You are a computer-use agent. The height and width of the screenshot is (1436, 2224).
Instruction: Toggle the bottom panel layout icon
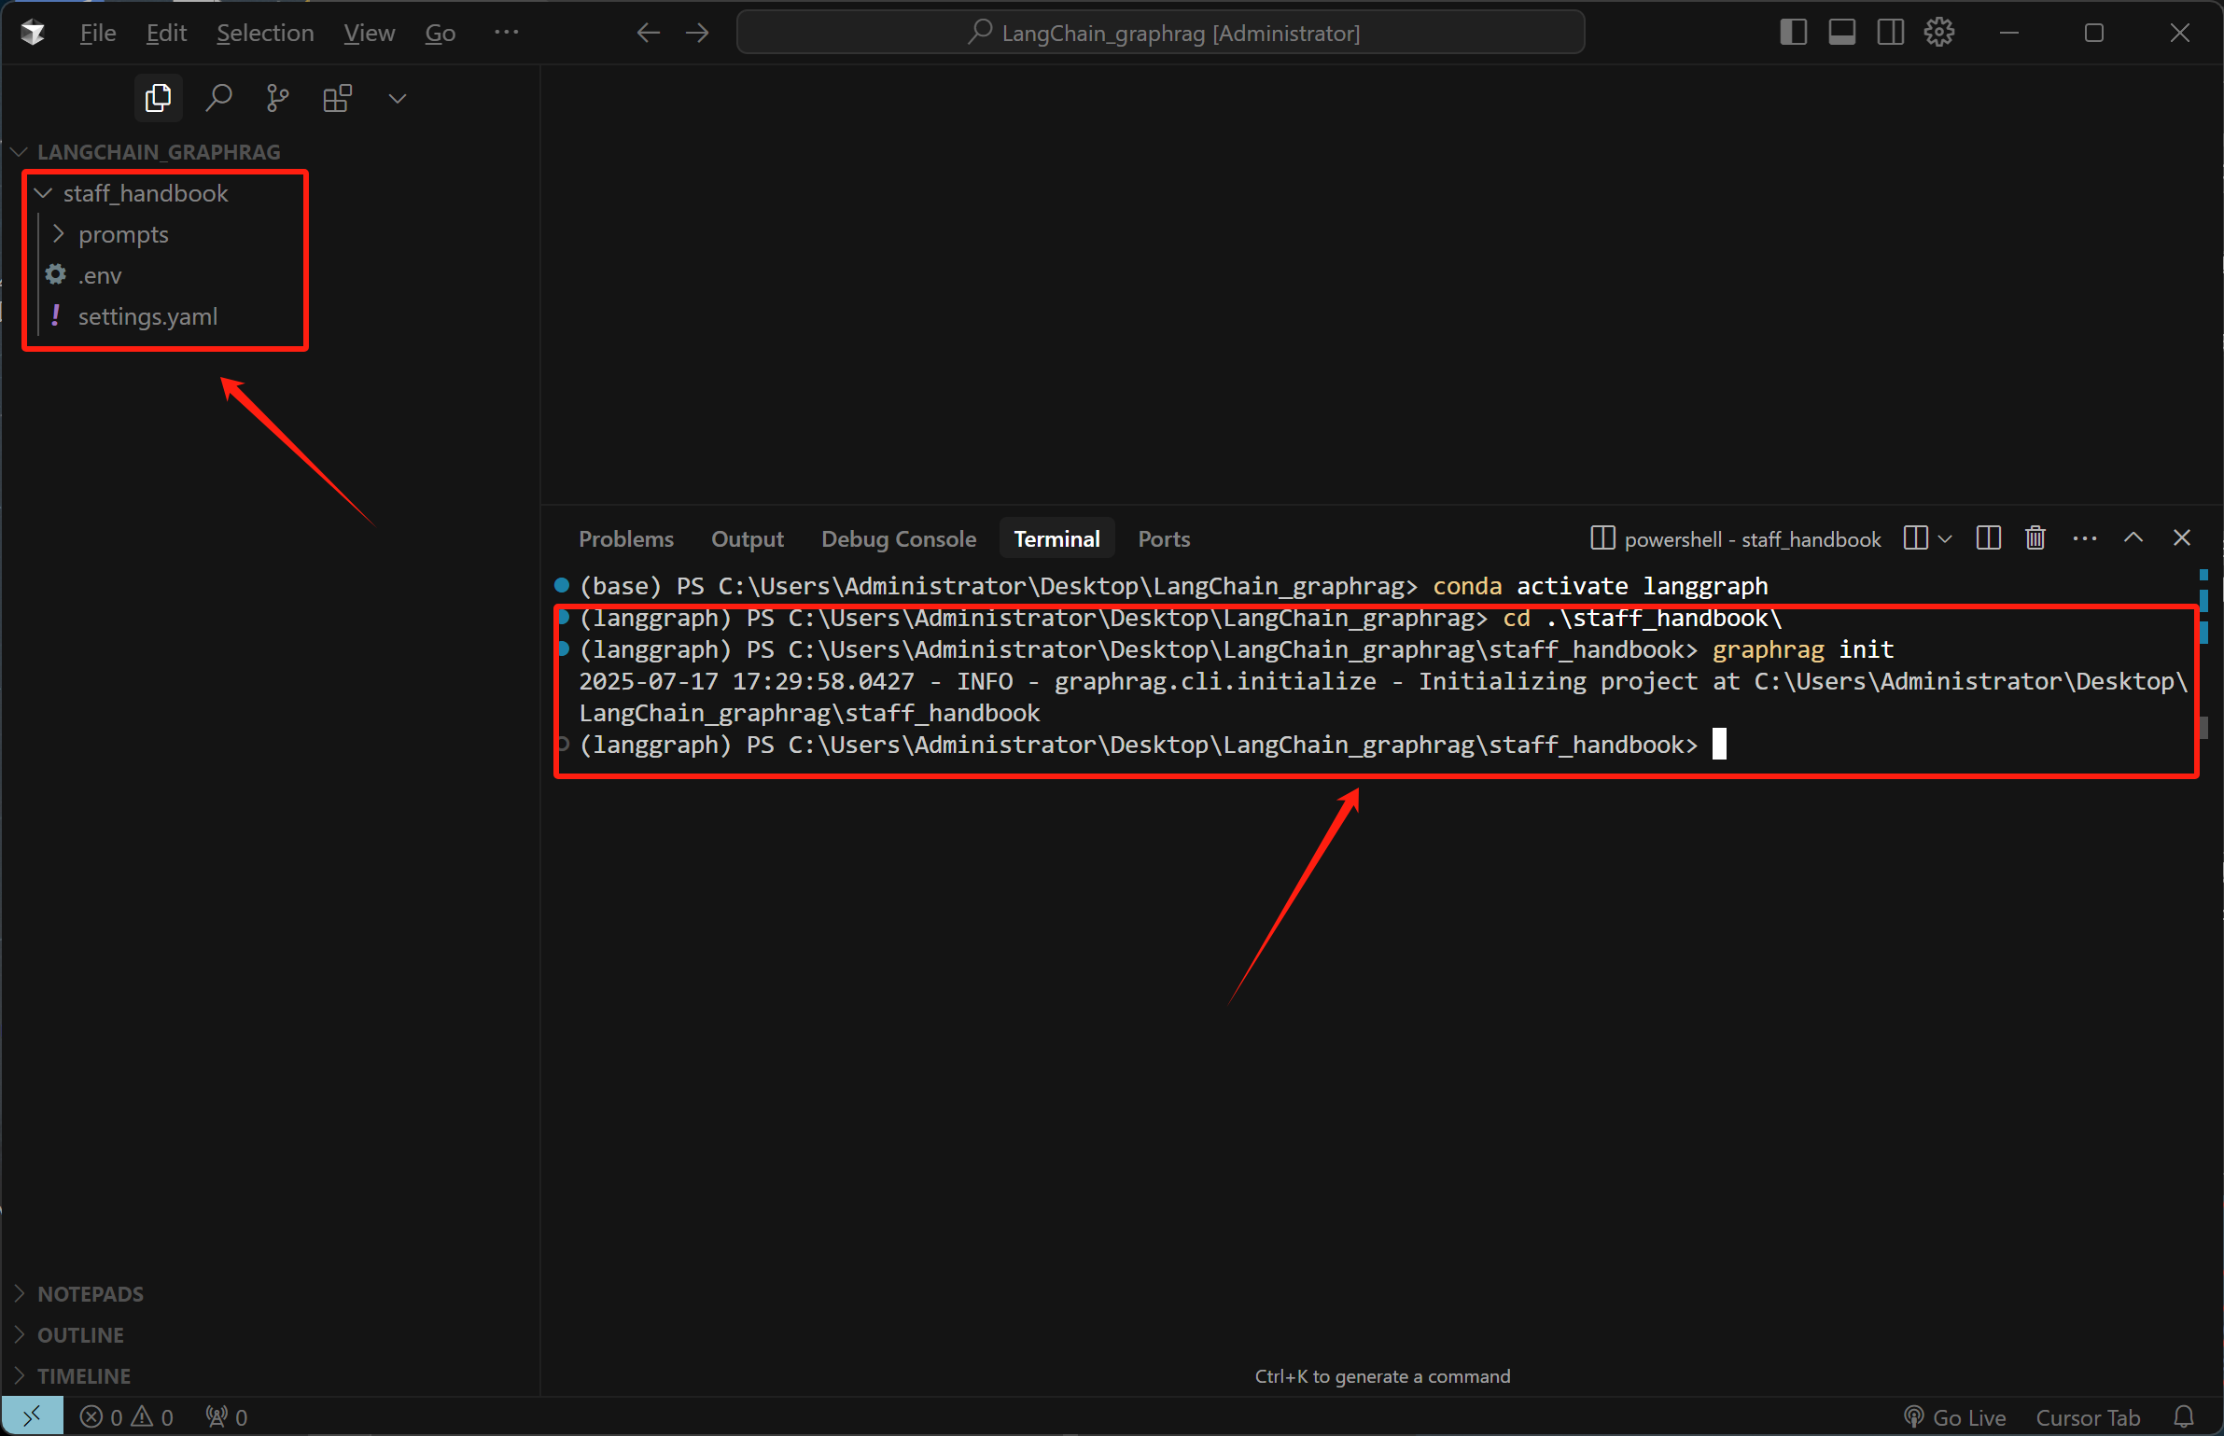pos(1841,33)
